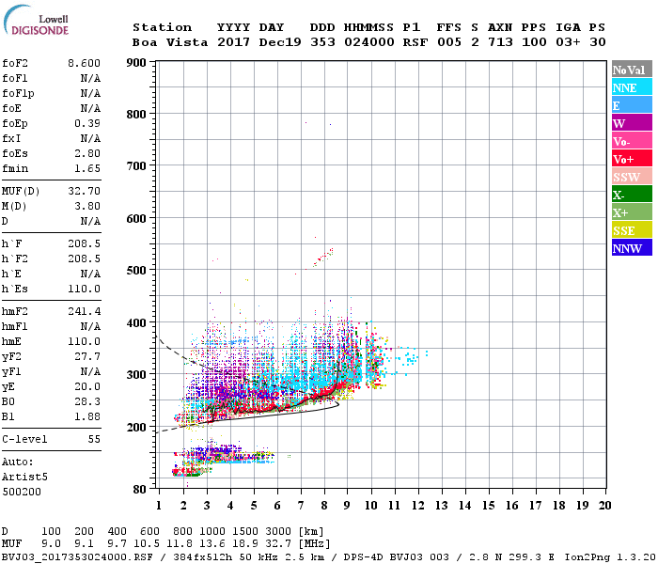658x564 pixels.
Task: Click the 024000 time value
Action: click(368, 42)
